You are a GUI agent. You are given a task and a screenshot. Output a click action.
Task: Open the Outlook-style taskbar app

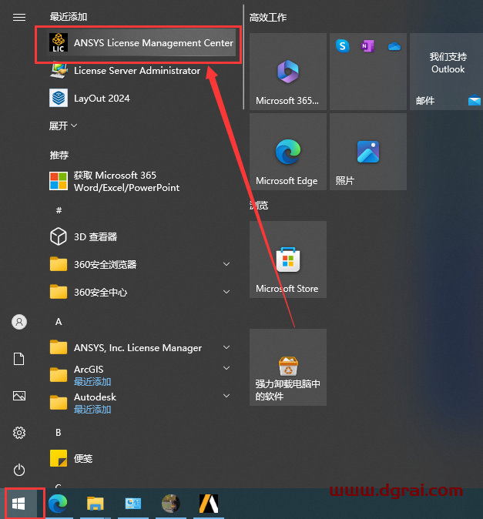[x=133, y=504]
